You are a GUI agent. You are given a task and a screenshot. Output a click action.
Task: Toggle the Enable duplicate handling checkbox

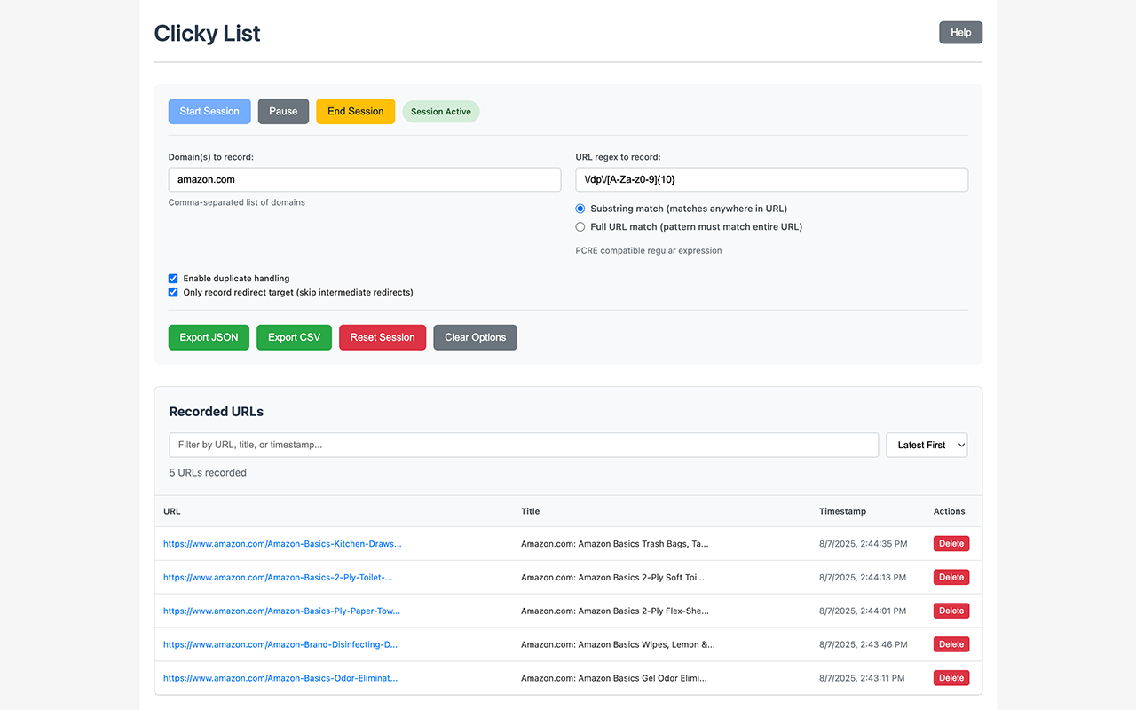173,279
